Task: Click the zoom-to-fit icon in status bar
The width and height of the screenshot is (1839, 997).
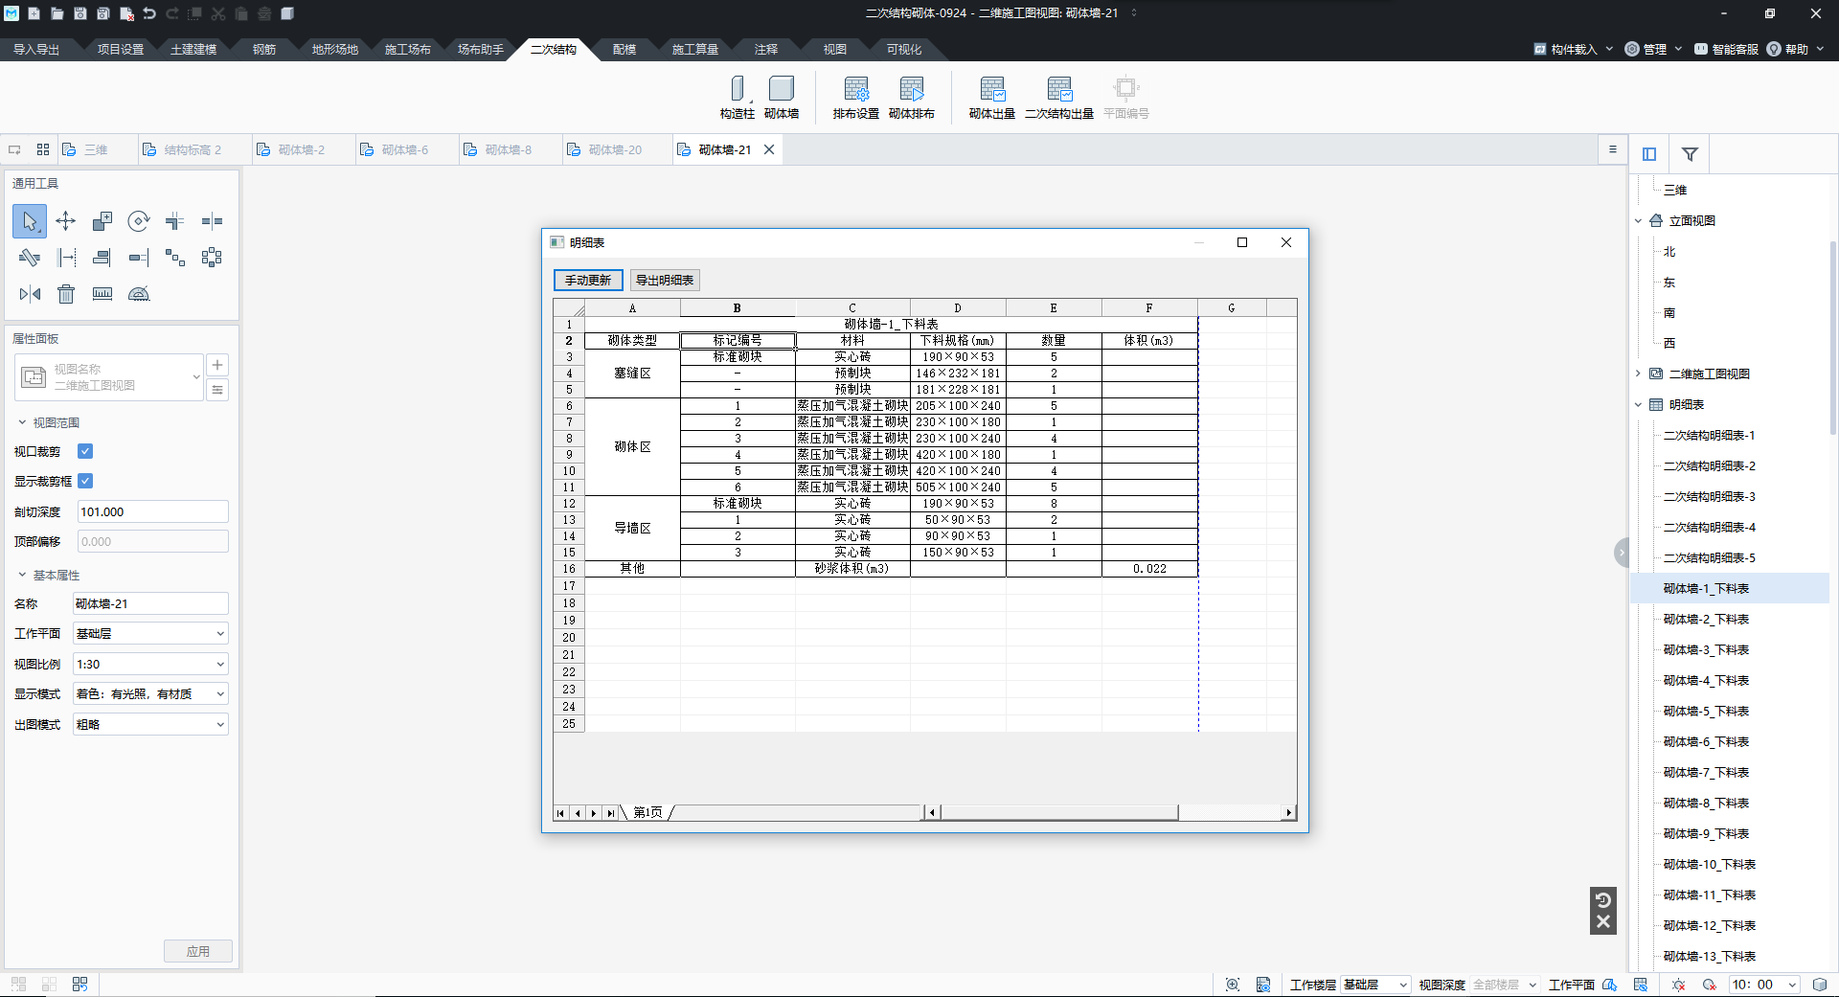Action: click(x=1233, y=985)
